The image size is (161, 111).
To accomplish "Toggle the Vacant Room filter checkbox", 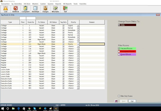I will (119, 49).
